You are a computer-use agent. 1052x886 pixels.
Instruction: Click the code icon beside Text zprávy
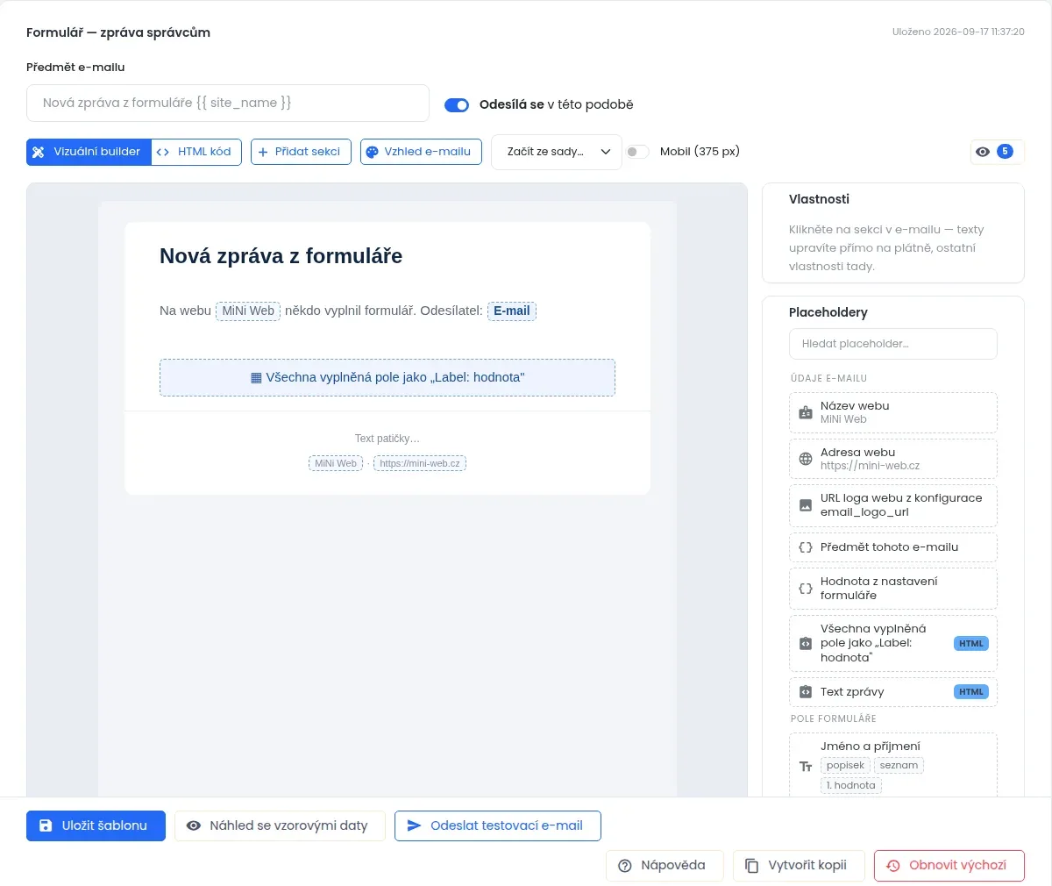806,692
